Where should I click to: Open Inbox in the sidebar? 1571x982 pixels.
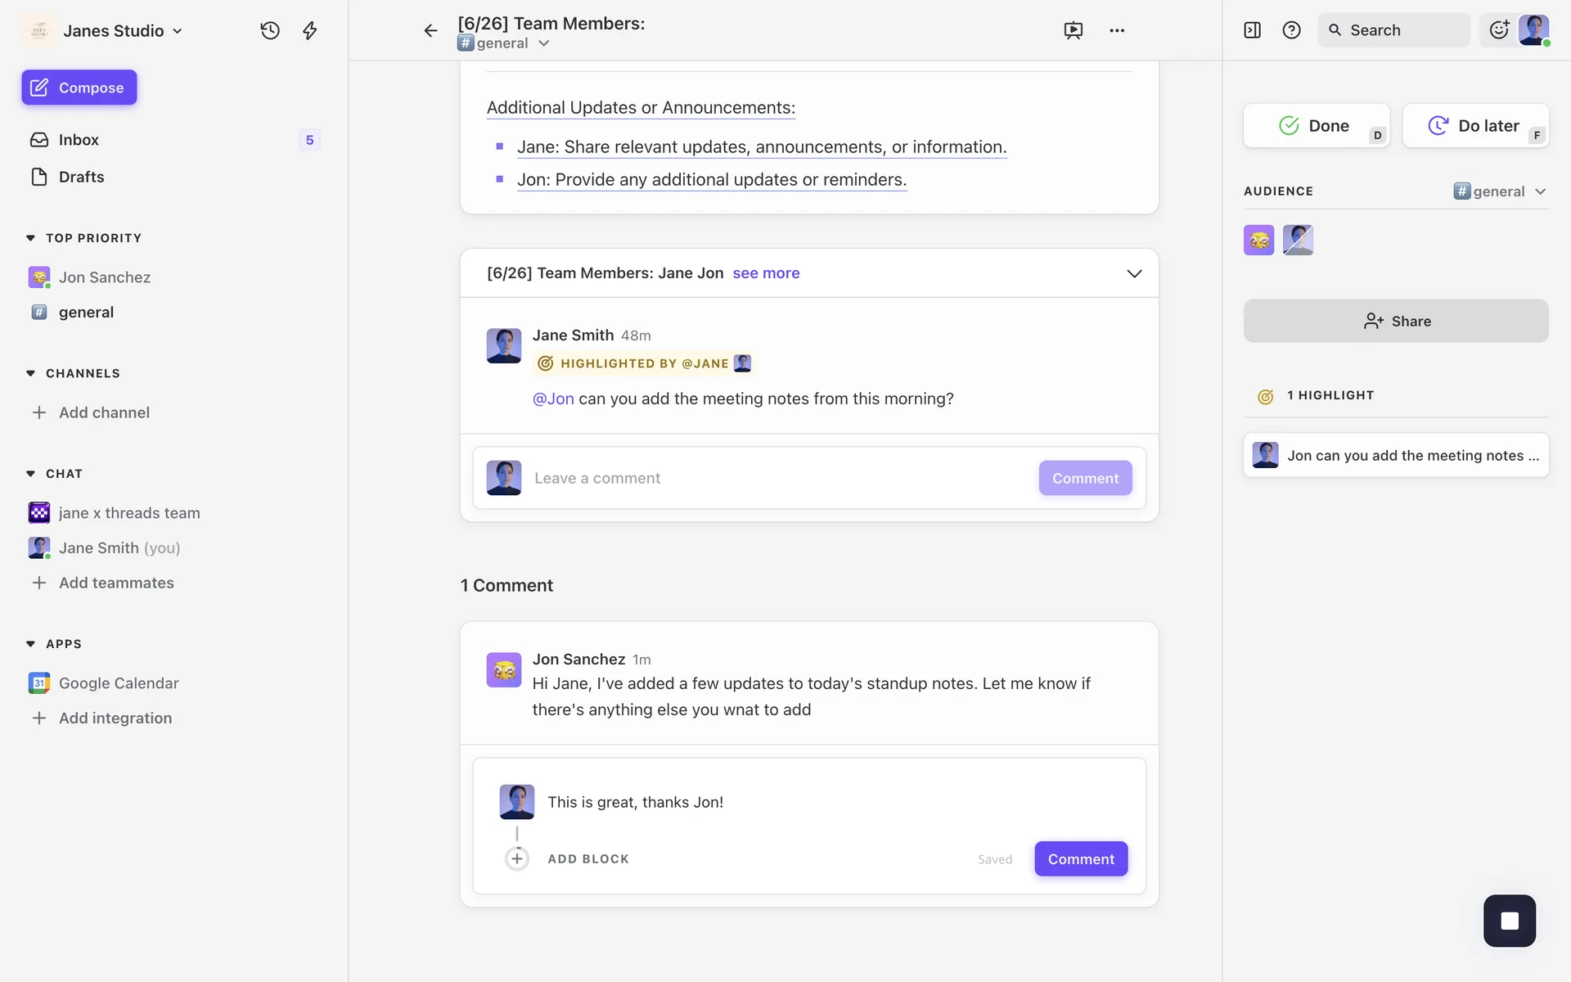79,140
